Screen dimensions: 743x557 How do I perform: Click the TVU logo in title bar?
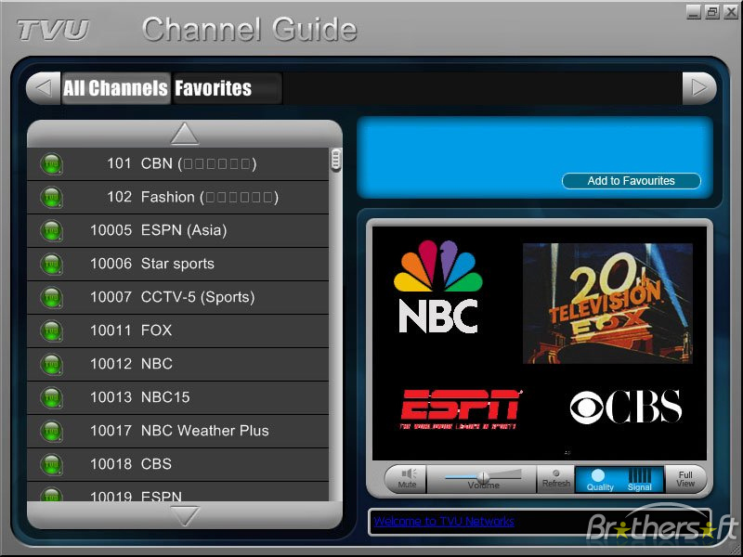point(53,30)
